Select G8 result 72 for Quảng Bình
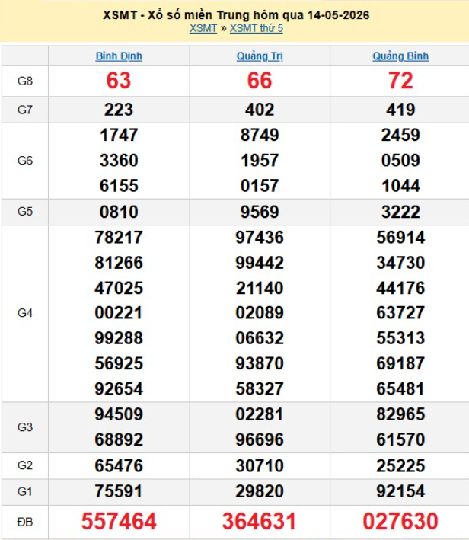The width and height of the screenshot is (469, 540). click(x=400, y=81)
